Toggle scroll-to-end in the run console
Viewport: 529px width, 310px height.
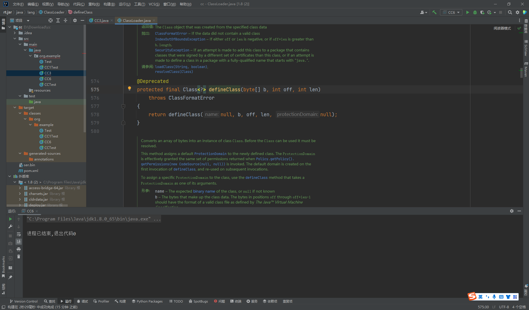point(19,242)
